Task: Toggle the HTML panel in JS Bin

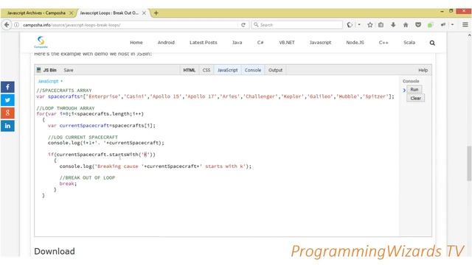Action: 189,70
